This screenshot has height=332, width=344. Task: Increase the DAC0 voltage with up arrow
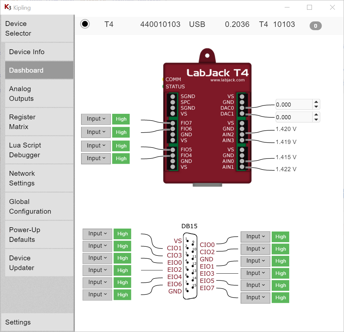[316, 102]
